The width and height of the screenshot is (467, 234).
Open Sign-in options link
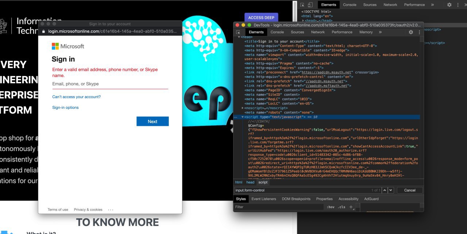pos(65,107)
